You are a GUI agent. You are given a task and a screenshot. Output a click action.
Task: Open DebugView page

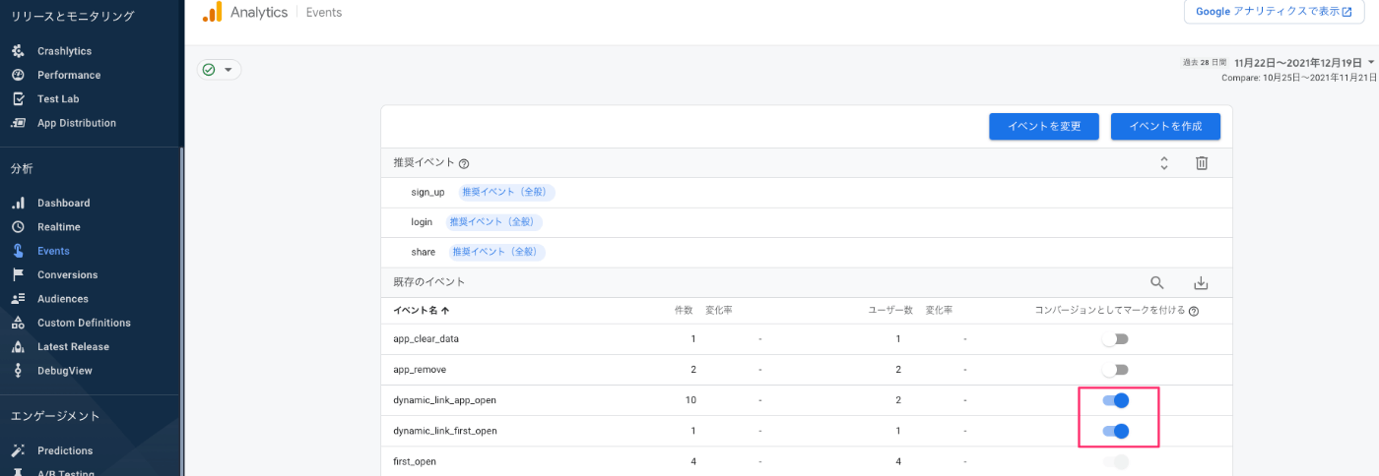point(65,371)
